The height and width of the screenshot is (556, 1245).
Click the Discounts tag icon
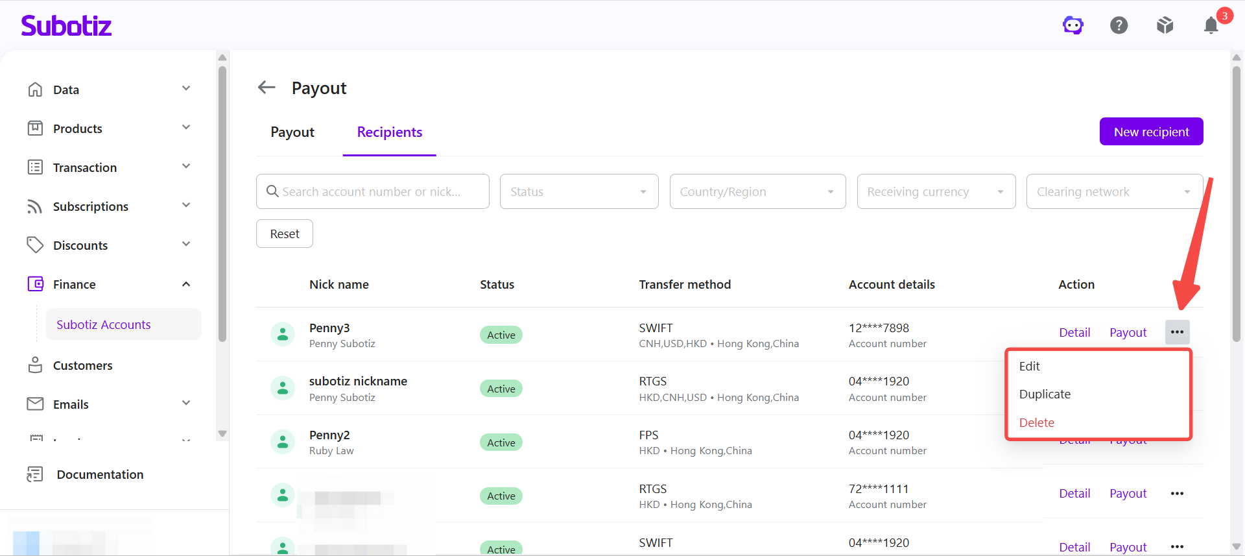35,245
